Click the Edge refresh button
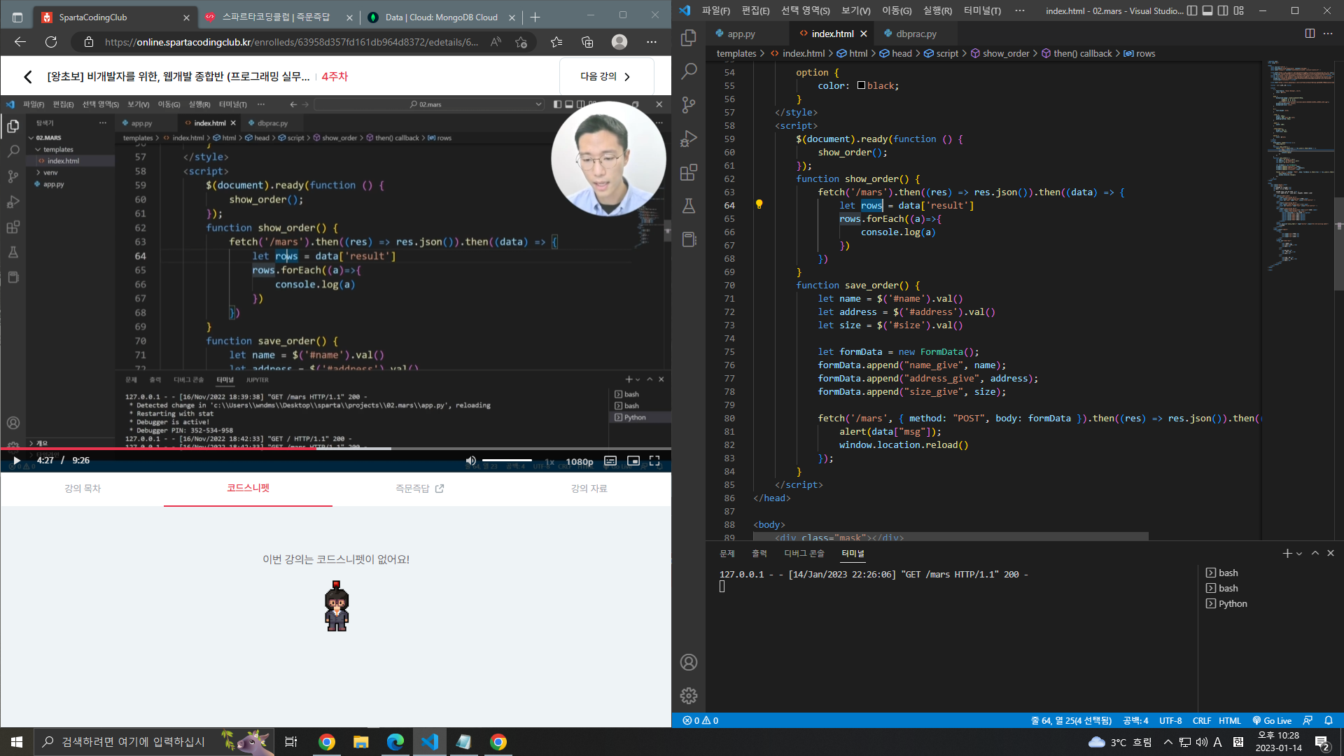1344x756 pixels. pos(51,42)
